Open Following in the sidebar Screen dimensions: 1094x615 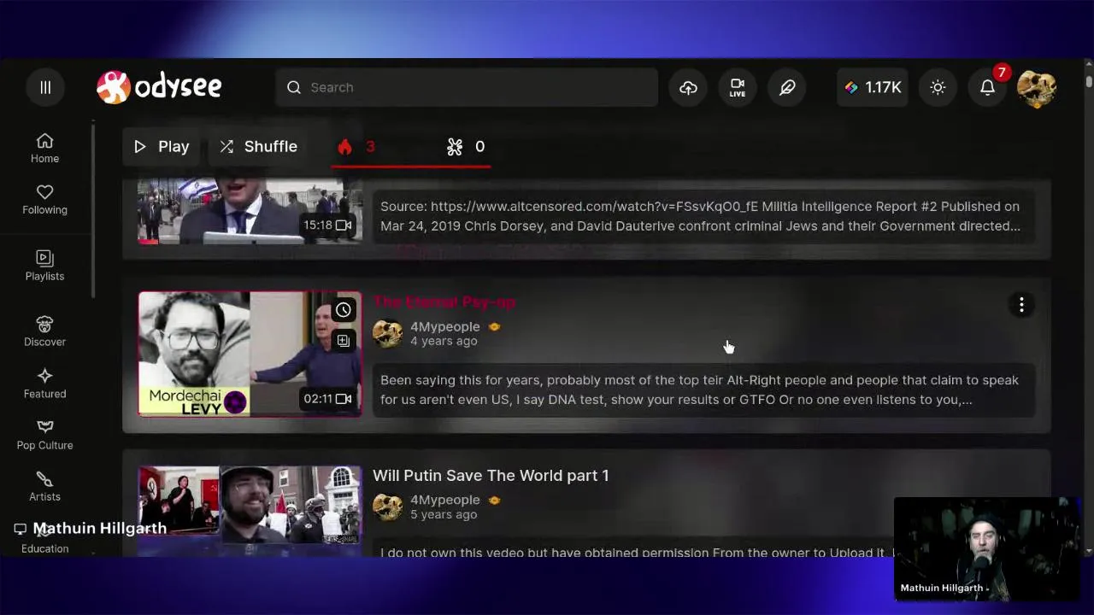[44, 200]
